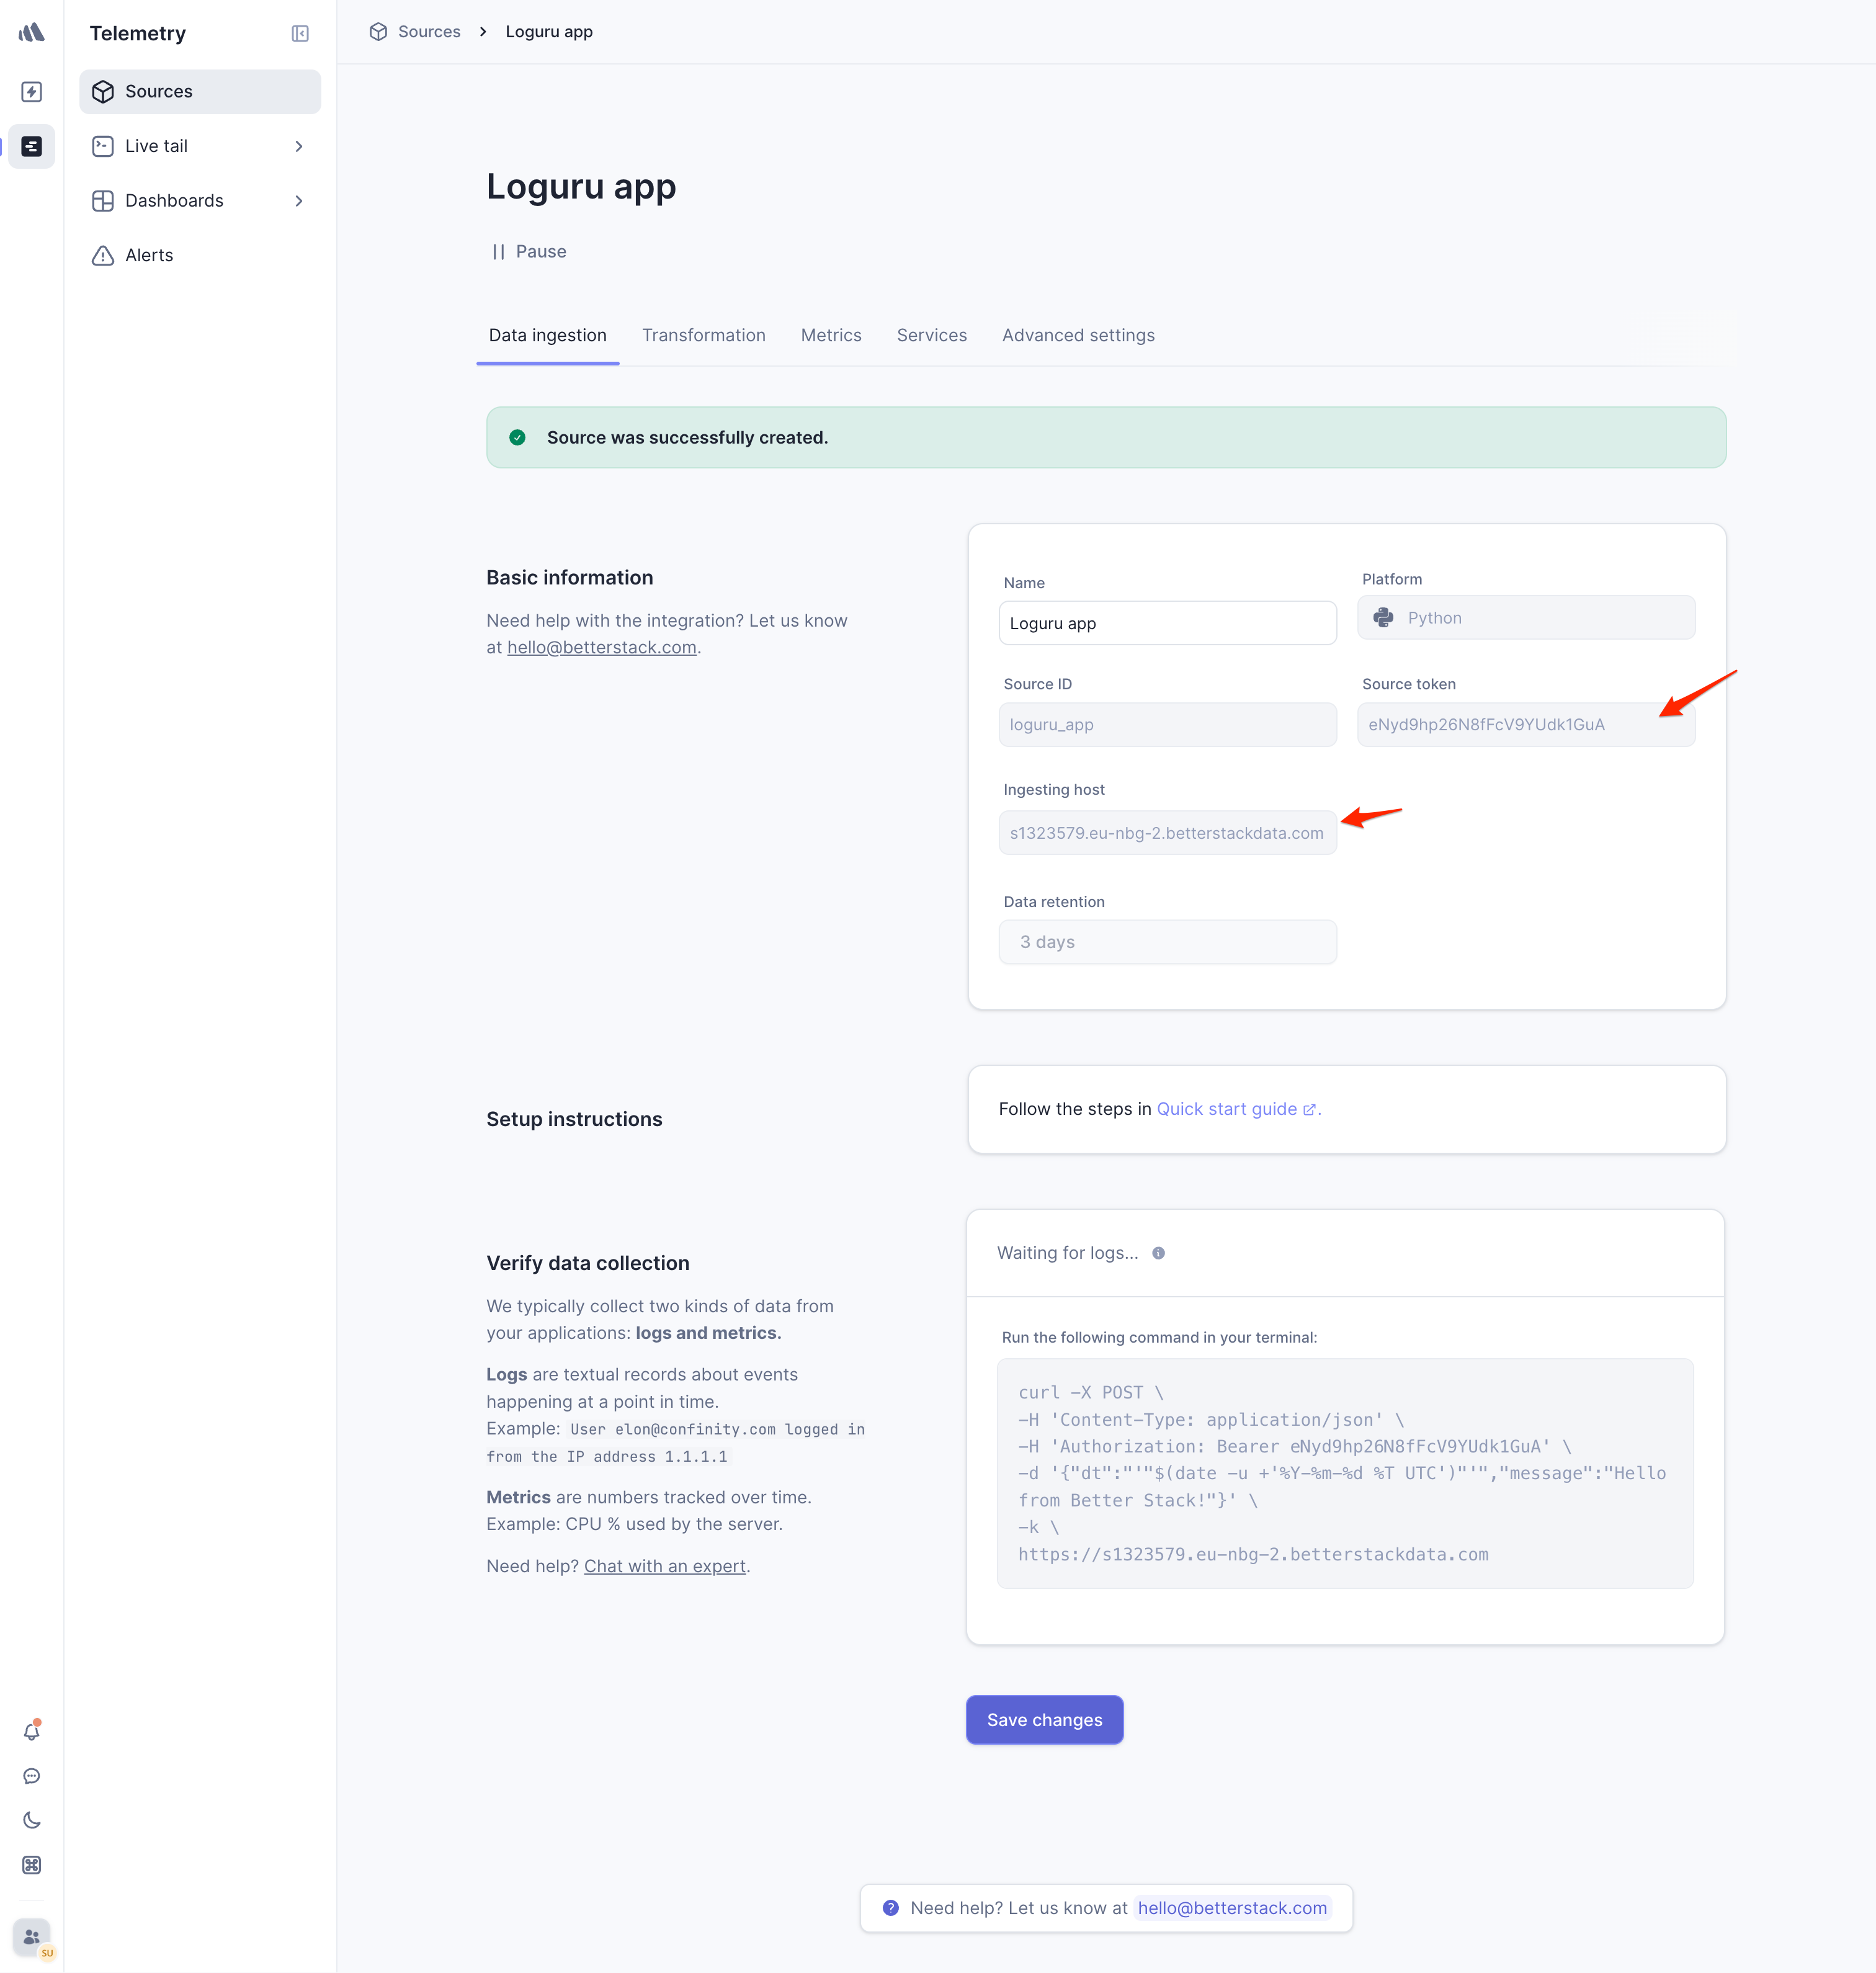Click the Better Stack logo icon
Screen dimensions: 1876x1973
[31, 32]
